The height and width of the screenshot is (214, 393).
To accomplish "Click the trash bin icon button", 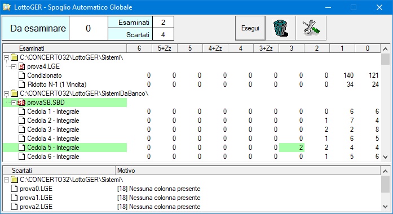I will coord(280,28).
